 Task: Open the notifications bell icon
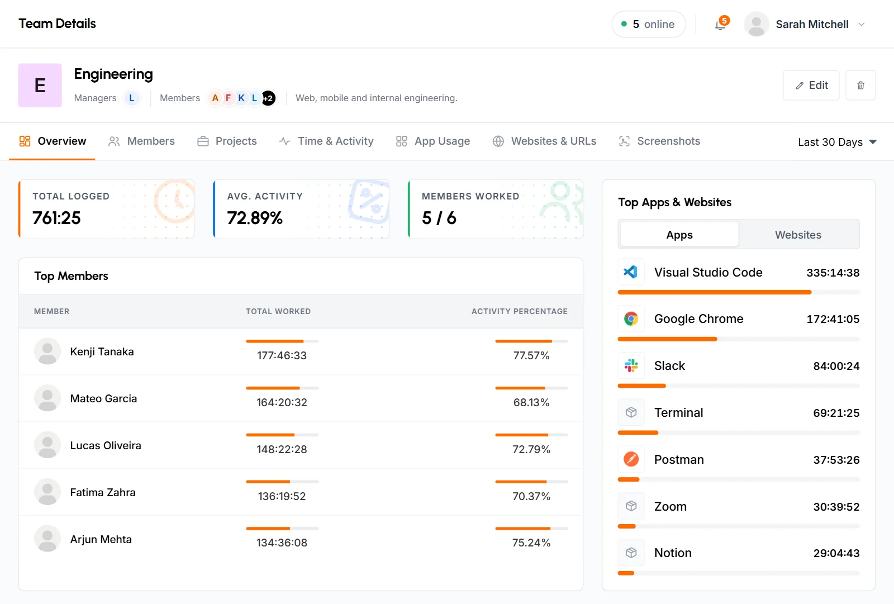point(720,25)
